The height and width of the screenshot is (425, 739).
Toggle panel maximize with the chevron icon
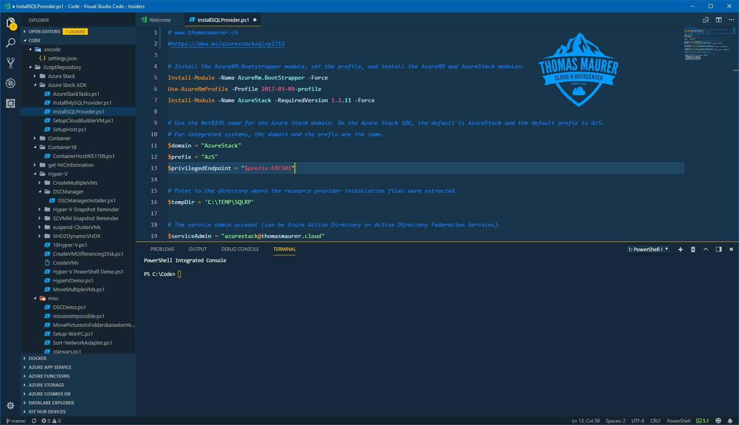[706, 249]
